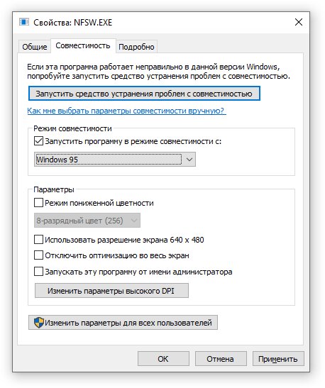The image size is (325, 388).
Task: Close the properties dialog with the X
Action: pyautogui.click(x=299, y=22)
